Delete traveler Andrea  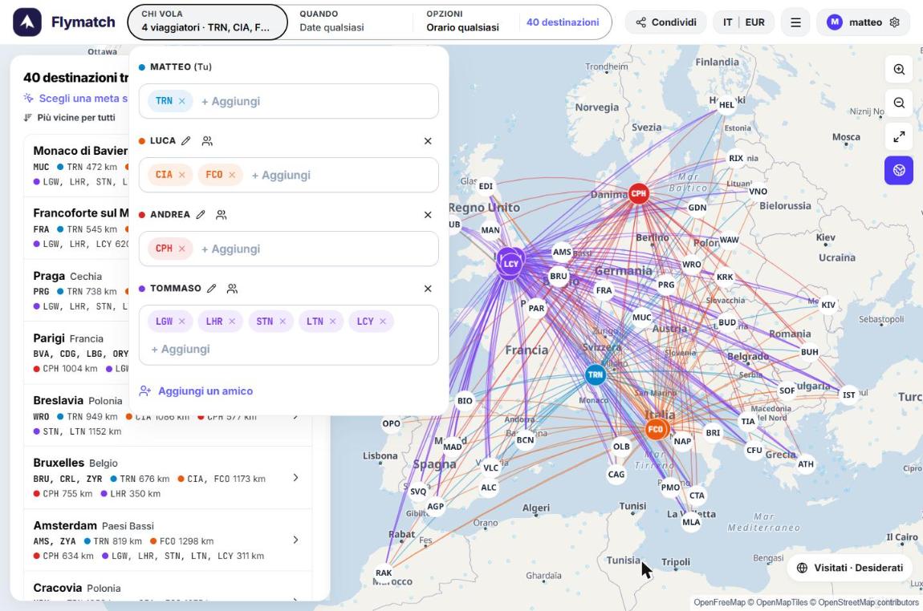[428, 215]
